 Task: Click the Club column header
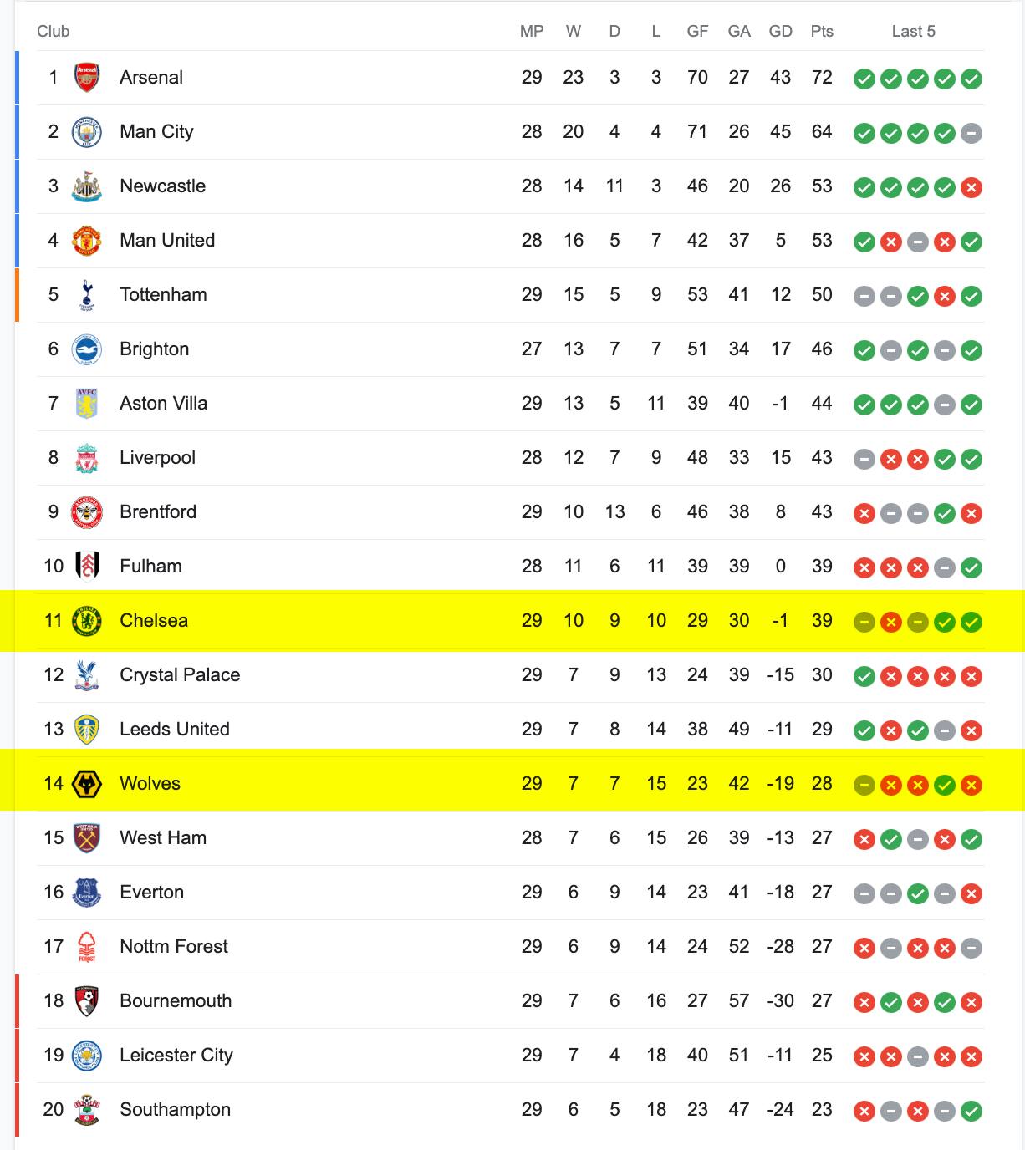[54, 32]
